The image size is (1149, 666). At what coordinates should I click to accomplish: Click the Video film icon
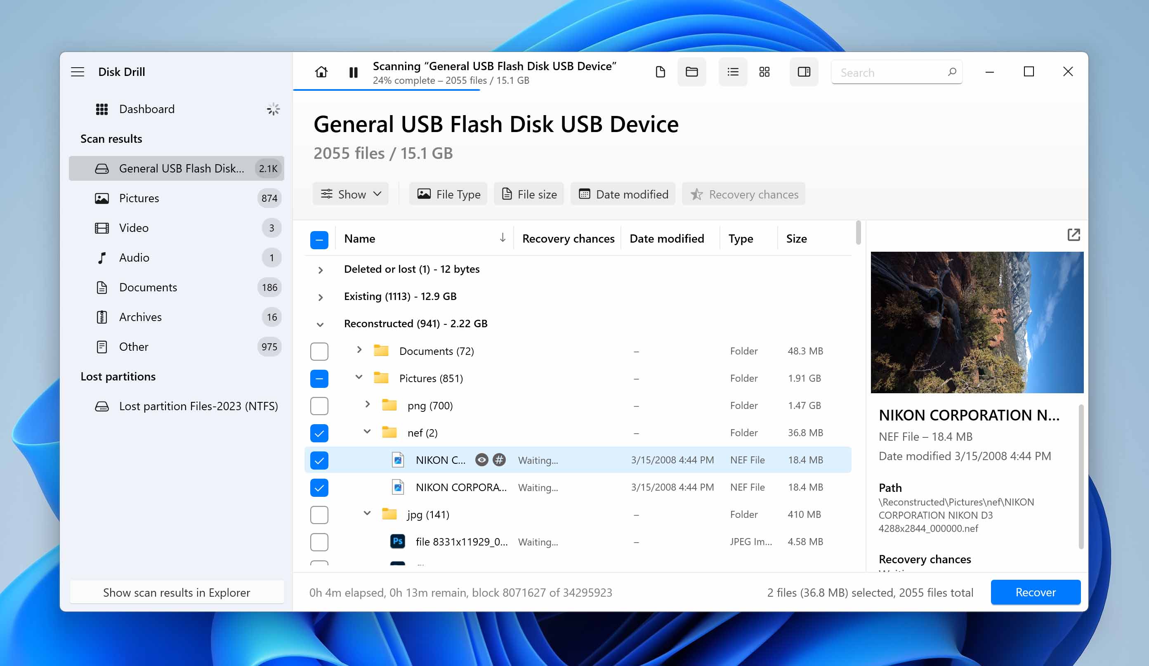(101, 228)
